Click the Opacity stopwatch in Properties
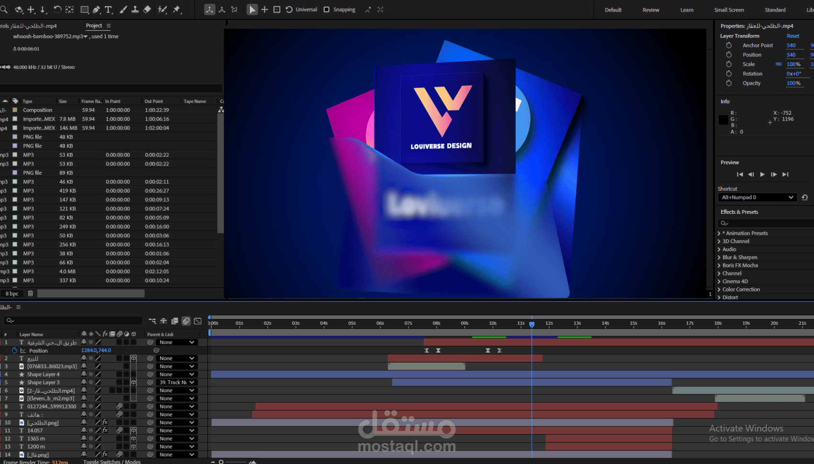 (x=729, y=83)
